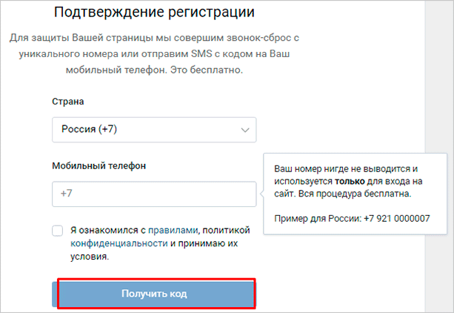Click the tooltip pointer arrow beside the phone field
This screenshot has height=313, width=454.
click(261, 194)
